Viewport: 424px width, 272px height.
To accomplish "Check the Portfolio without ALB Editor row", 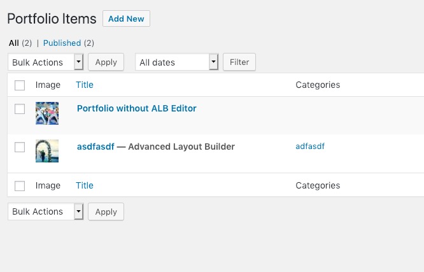I will click(x=20, y=109).
